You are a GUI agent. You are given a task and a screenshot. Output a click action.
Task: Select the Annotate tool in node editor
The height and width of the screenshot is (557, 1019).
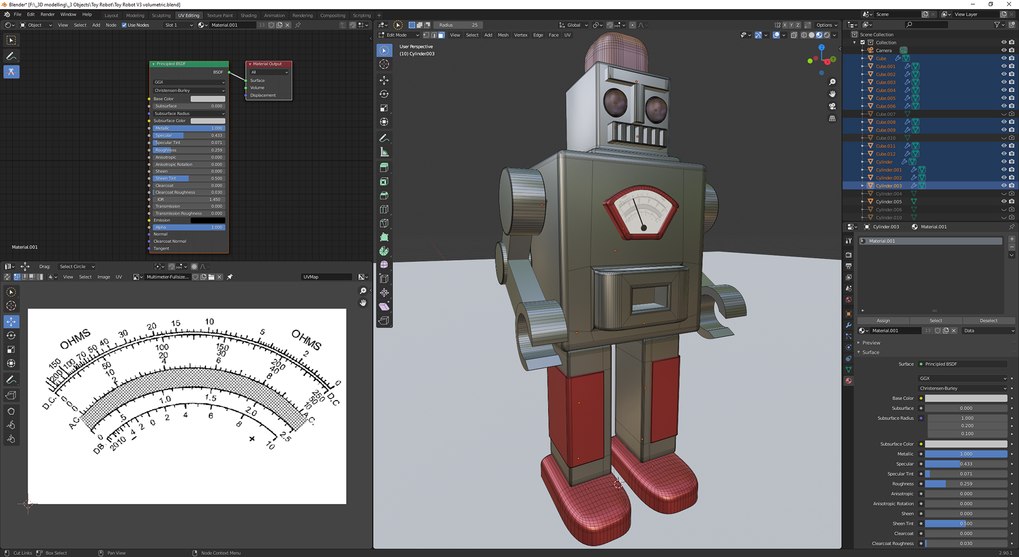click(11, 56)
